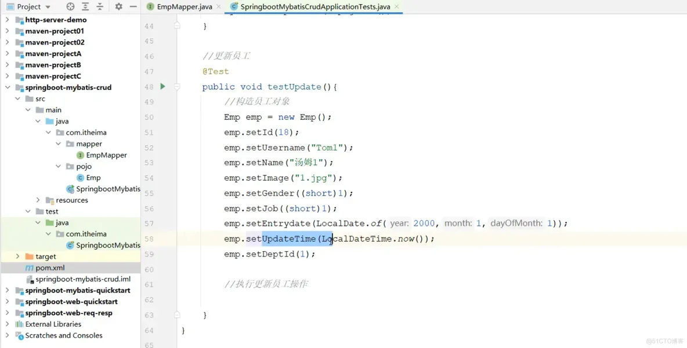Image resolution: width=687 pixels, height=348 pixels.
Task: Expand the target folder
Action: click(17, 256)
